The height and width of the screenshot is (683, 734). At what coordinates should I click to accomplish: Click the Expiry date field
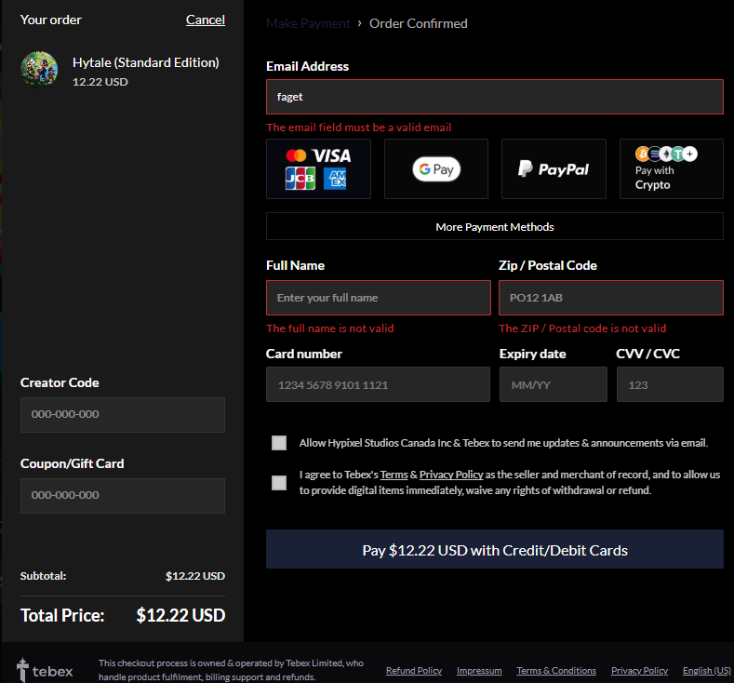tap(554, 384)
